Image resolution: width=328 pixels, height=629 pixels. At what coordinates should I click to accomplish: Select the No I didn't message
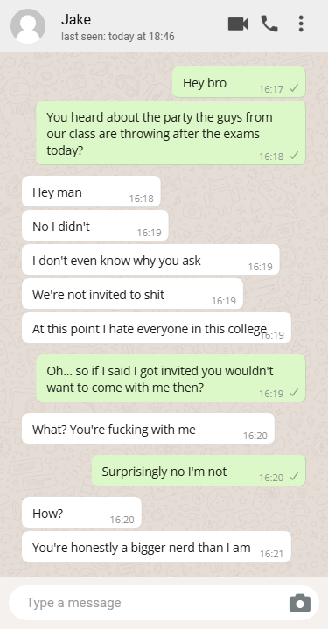[x=95, y=226]
